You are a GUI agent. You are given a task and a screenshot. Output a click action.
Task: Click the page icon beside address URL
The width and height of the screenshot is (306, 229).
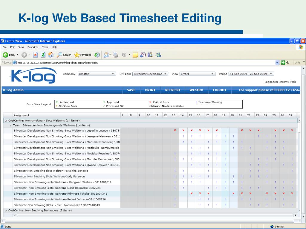15,63
